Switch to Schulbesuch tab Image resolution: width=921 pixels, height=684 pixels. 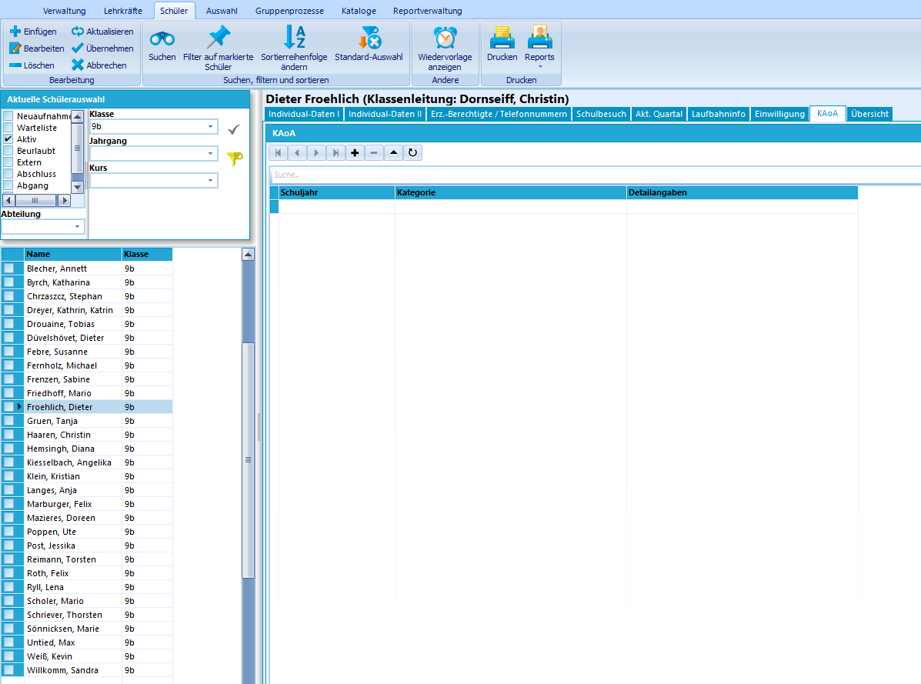tap(601, 114)
